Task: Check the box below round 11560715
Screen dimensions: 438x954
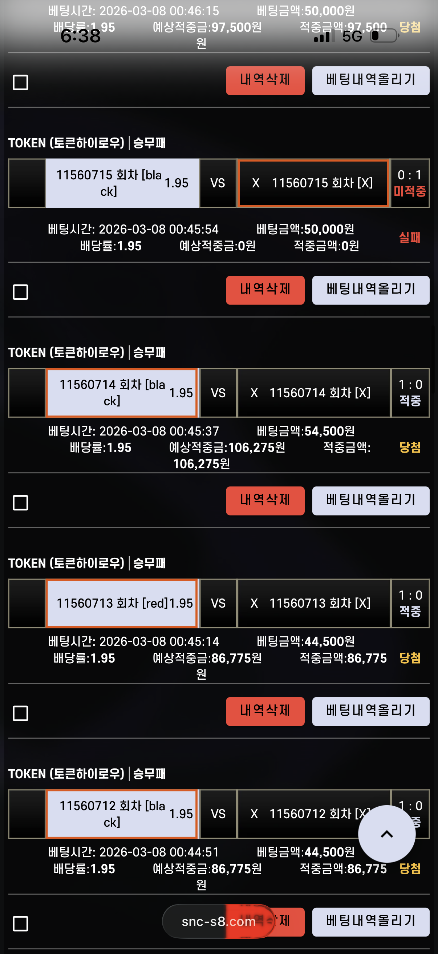Action: point(20,292)
